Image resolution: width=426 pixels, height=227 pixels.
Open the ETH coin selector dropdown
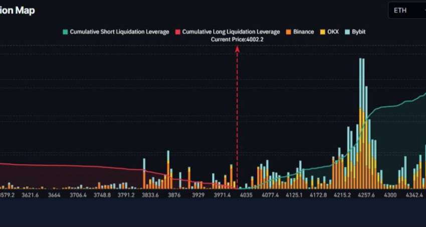(x=406, y=11)
